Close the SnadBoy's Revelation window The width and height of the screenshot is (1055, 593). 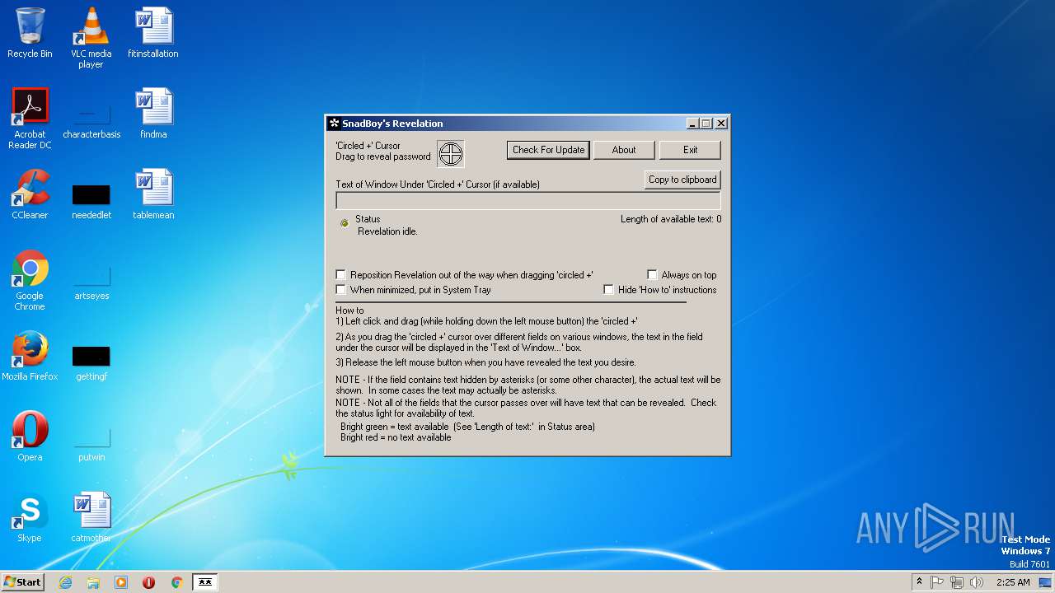point(721,124)
